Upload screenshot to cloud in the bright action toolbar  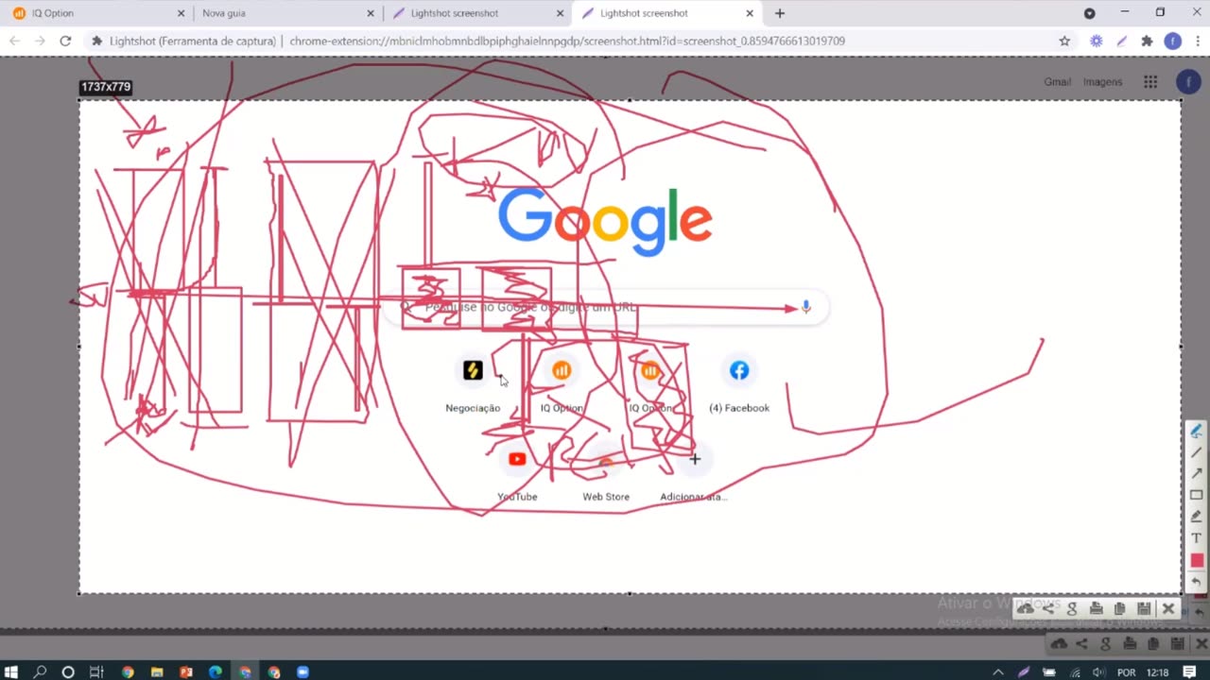click(1025, 609)
